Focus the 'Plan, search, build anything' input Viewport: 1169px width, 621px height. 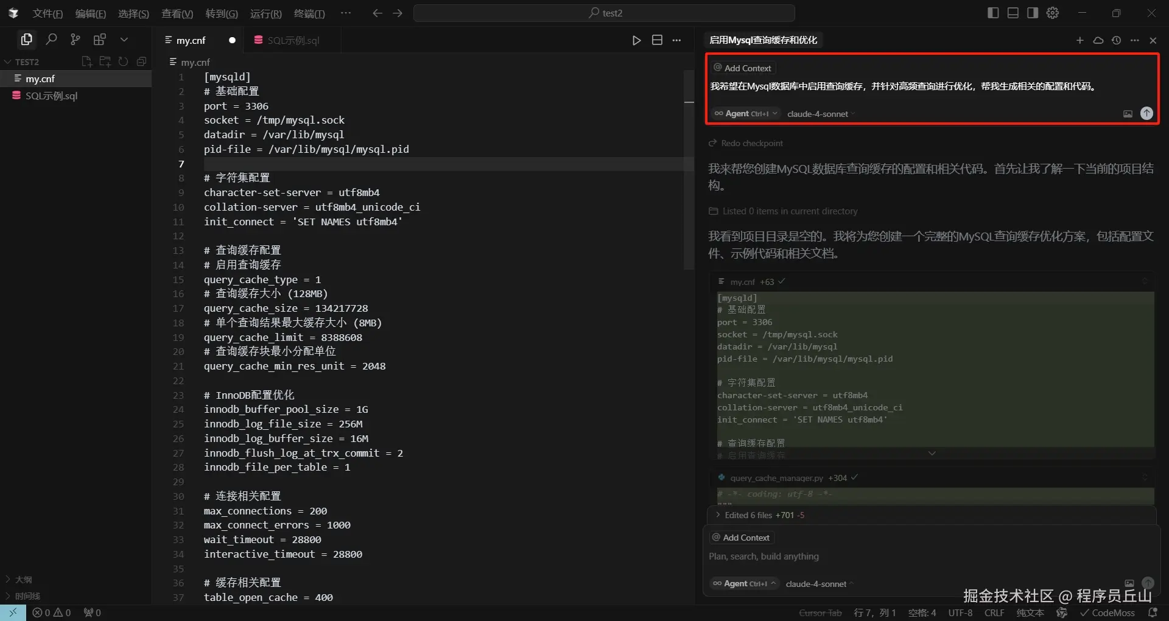tap(932, 556)
